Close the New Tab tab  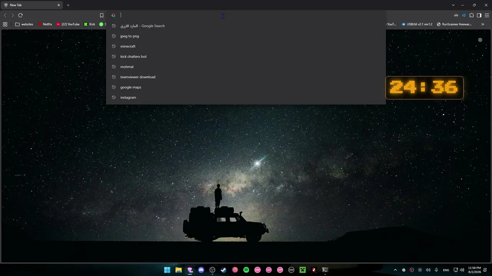pyautogui.click(x=59, y=5)
